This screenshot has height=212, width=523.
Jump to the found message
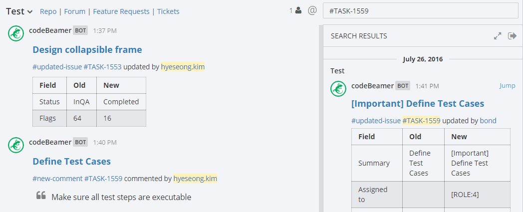click(x=507, y=86)
